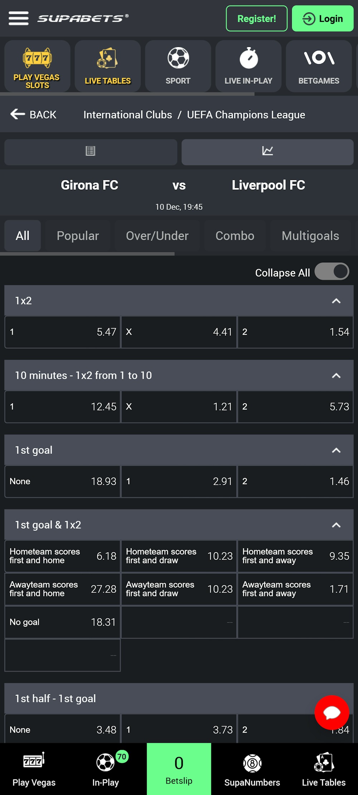Open the hamburger navigation menu

pos(19,18)
